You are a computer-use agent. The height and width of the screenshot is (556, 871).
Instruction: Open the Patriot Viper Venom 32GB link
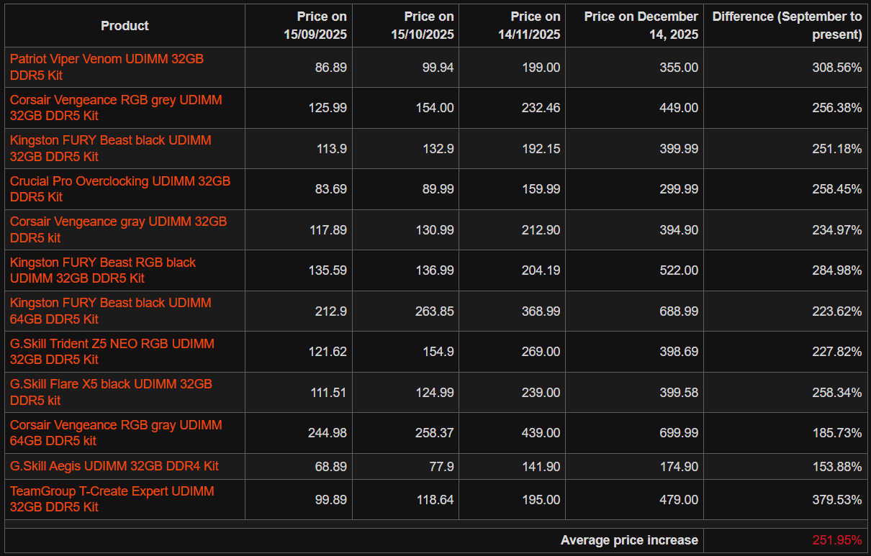click(x=107, y=60)
